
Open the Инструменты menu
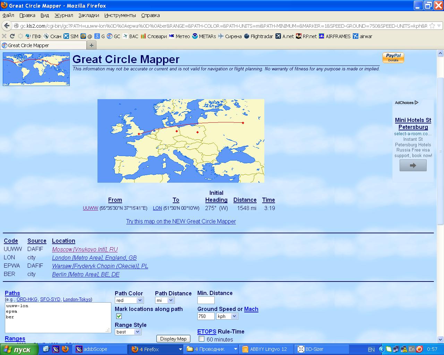(x=120, y=15)
